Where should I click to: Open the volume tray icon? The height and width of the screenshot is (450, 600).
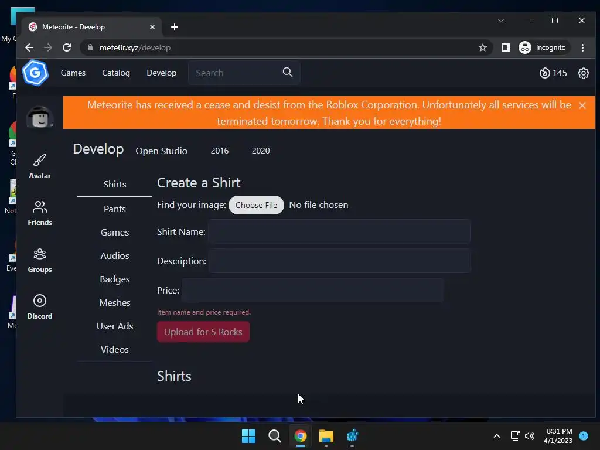click(x=530, y=436)
